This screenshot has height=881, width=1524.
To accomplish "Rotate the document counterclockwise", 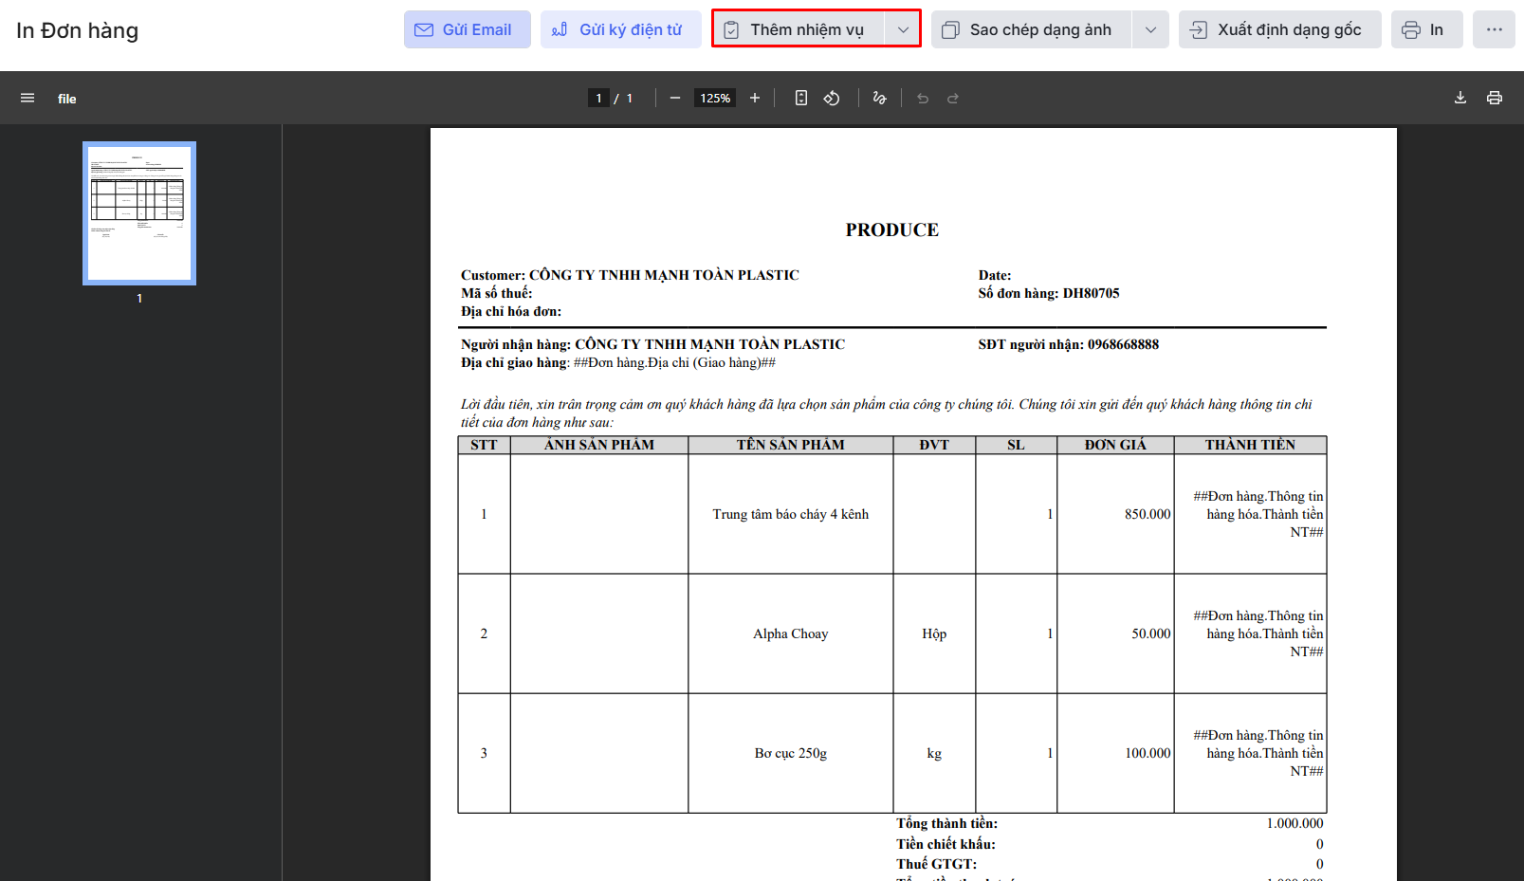I will pos(832,98).
